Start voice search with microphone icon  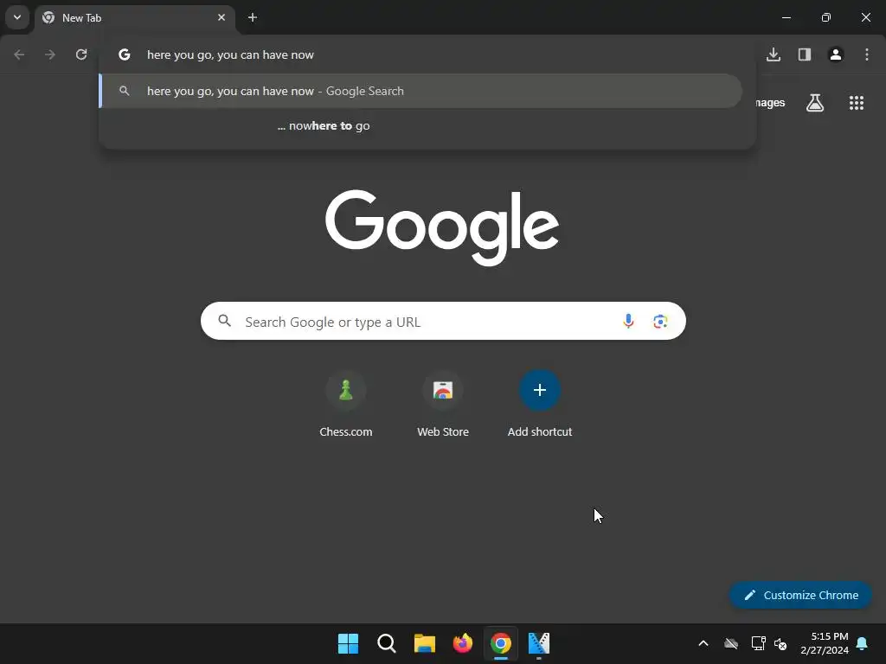coord(628,322)
